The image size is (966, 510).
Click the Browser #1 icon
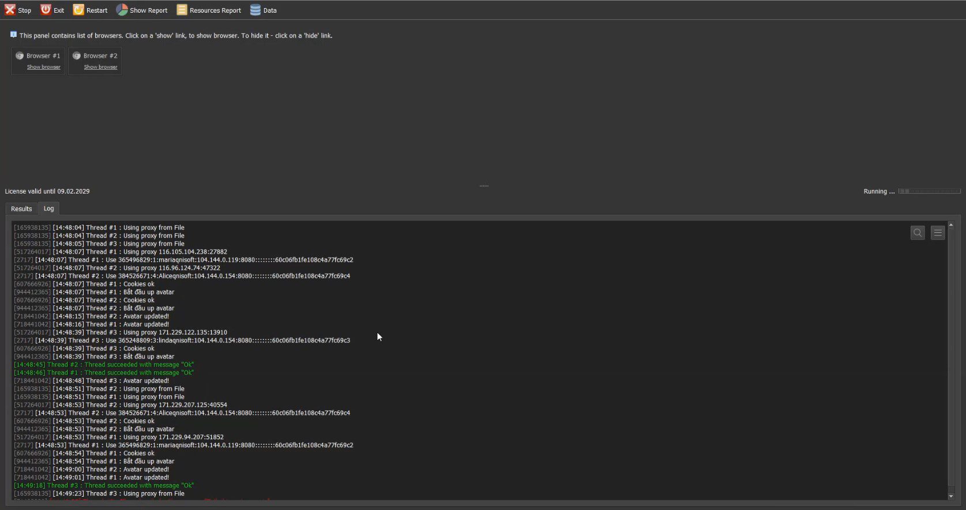[x=20, y=56]
